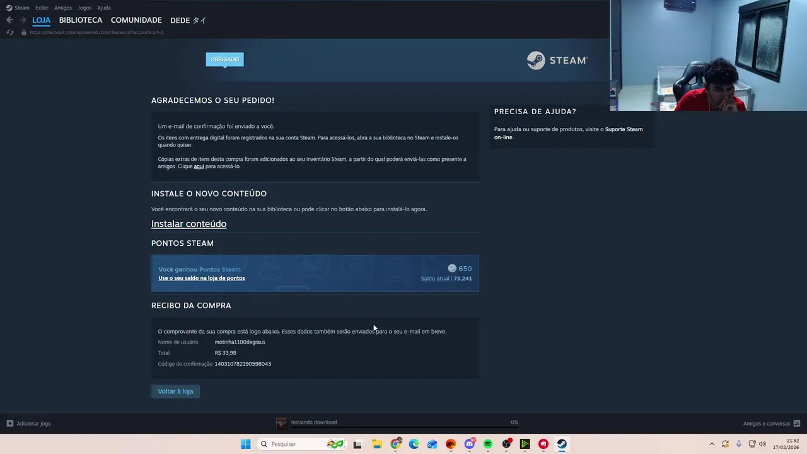Click Adicionar jogo at the bottom left
The width and height of the screenshot is (807, 454).
tap(34, 424)
